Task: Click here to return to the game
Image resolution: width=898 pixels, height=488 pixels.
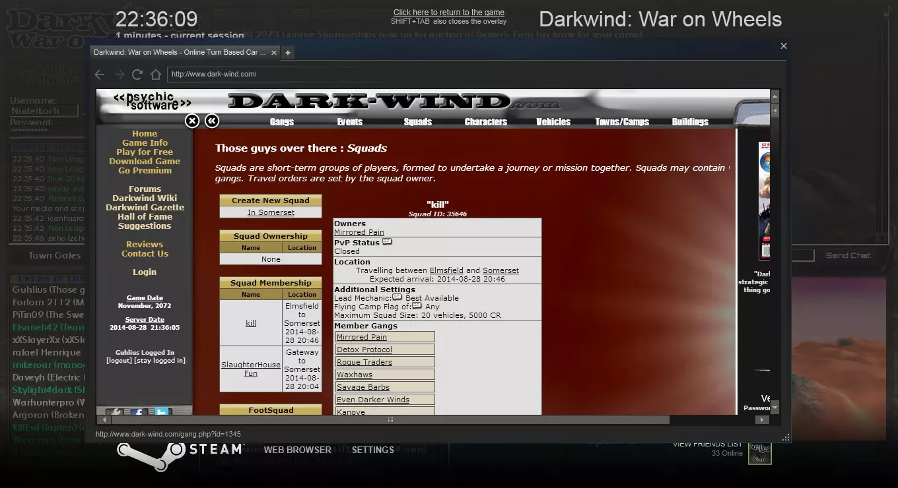Action: (x=449, y=13)
